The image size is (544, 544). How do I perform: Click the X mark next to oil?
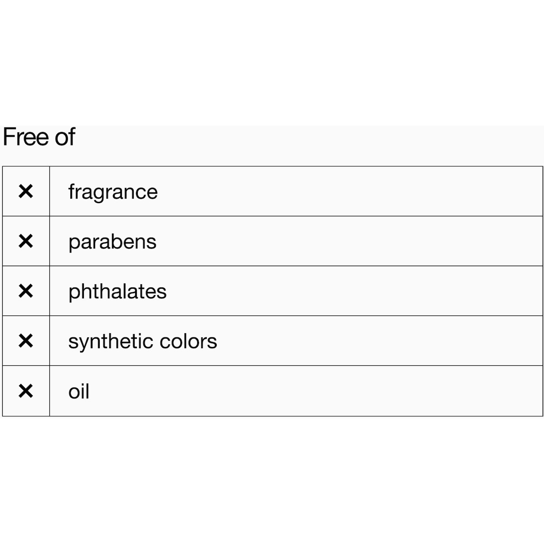point(26,391)
